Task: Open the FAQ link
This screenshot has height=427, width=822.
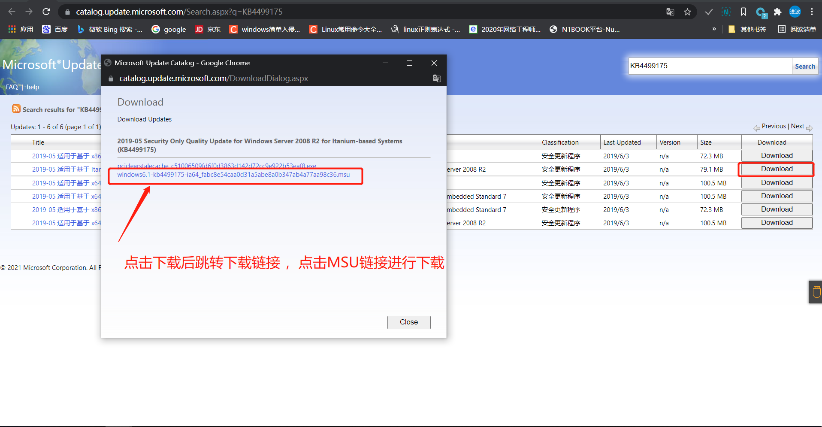Action: click(12, 87)
